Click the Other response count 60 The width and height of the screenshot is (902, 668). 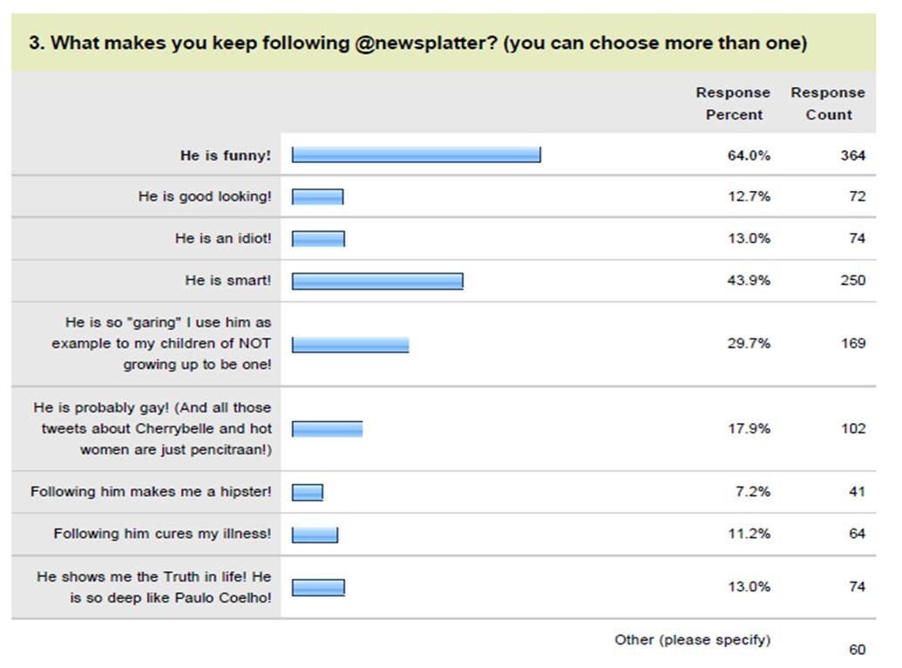[x=857, y=650]
